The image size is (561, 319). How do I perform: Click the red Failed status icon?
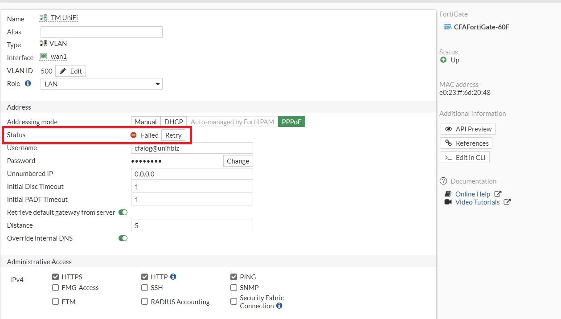click(x=133, y=135)
